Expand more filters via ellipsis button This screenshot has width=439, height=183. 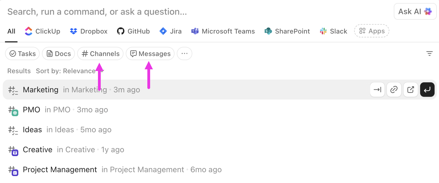[184, 54]
